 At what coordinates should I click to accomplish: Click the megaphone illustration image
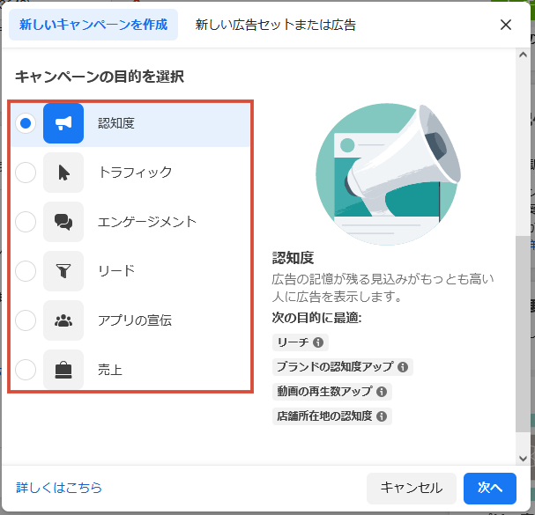389,174
